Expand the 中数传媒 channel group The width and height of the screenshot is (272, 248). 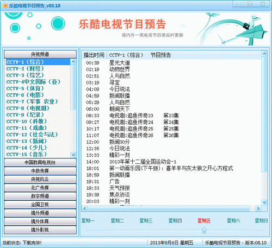(40, 171)
